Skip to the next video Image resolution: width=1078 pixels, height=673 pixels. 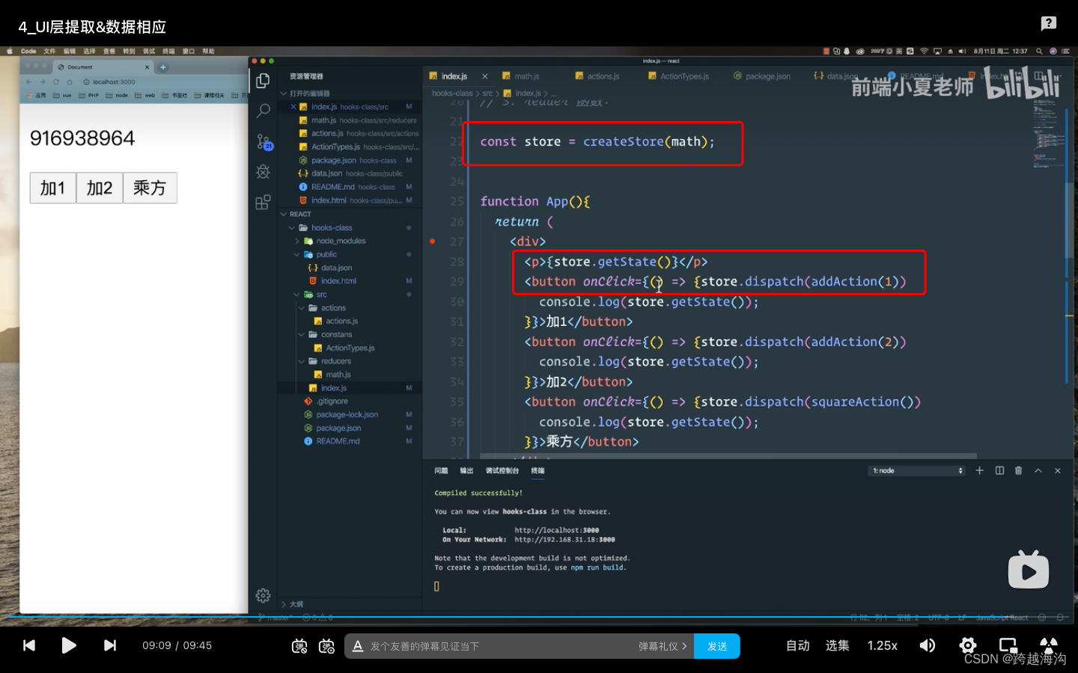click(110, 645)
